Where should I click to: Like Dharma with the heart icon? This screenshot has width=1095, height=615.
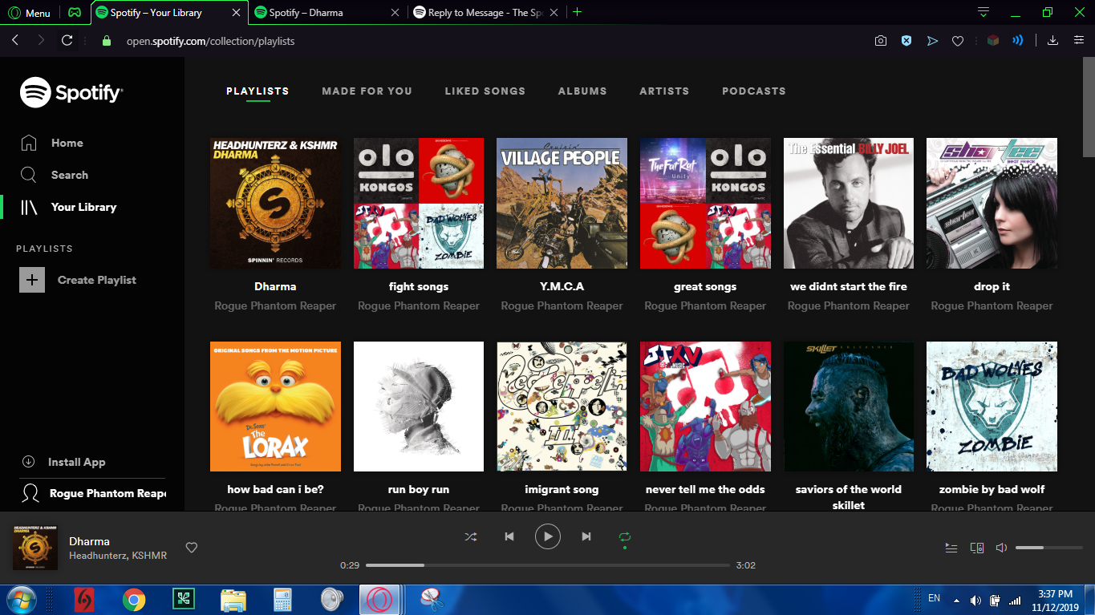pyautogui.click(x=191, y=548)
